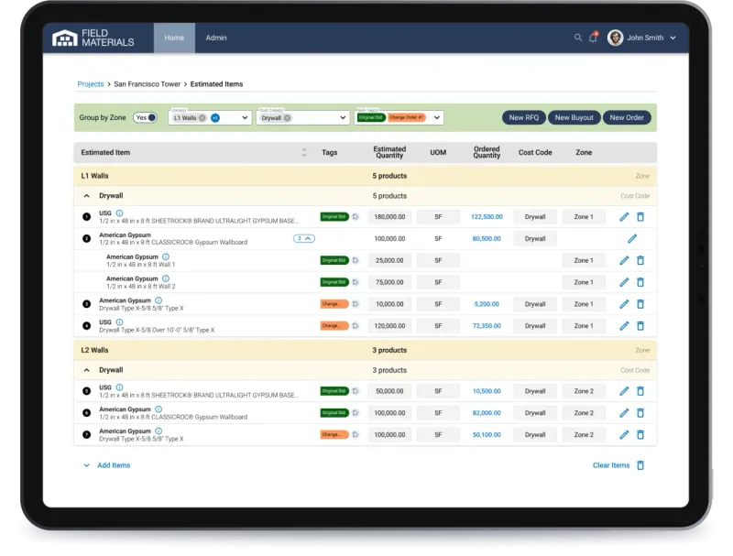Click the 180,000.00 estimated quantity field
Image resolution: width=733 pixels, height=556 pixels.
tap(389, 217)
